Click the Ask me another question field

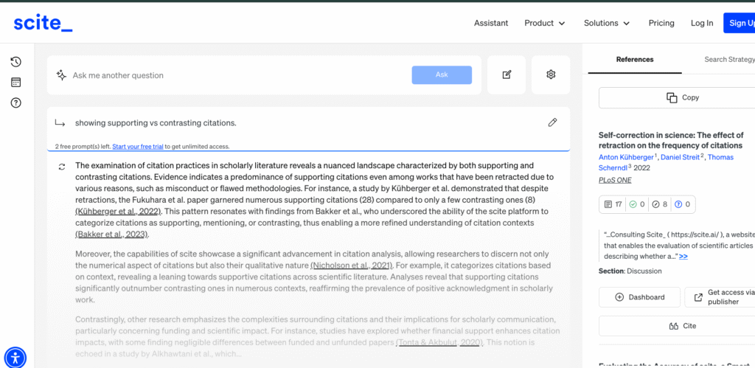236,75
